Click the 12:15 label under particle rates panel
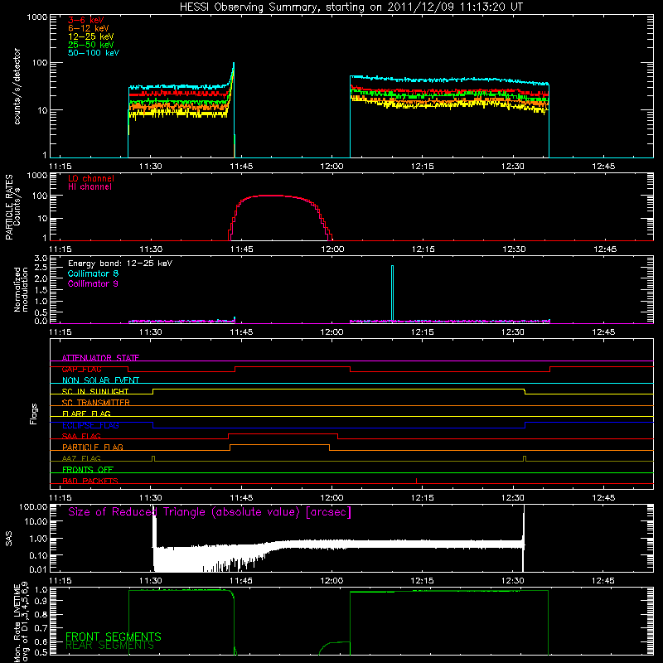Screen dimensions: 663x663 pyautogui.click(x=423, y=249)
